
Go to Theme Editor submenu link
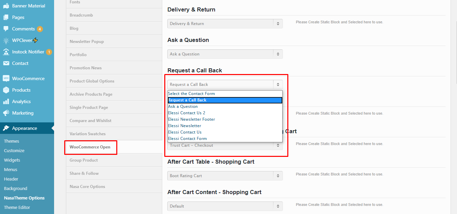tap(17, 207)
